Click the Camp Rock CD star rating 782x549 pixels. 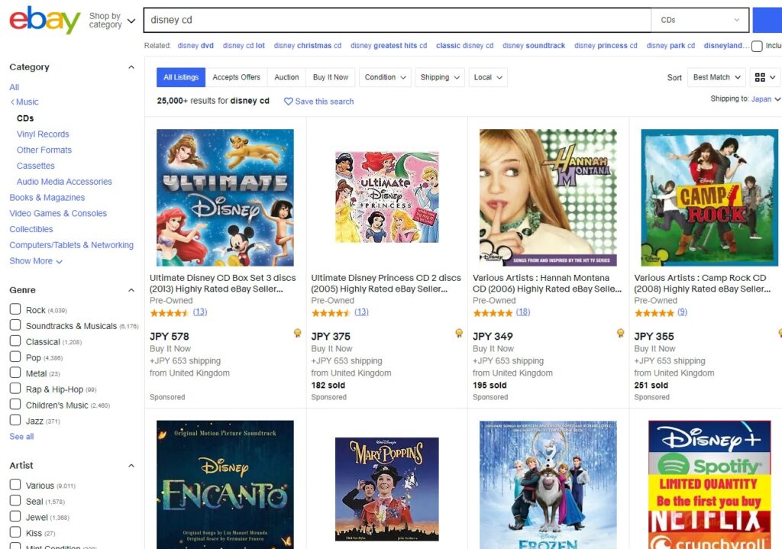coord(654,312)
